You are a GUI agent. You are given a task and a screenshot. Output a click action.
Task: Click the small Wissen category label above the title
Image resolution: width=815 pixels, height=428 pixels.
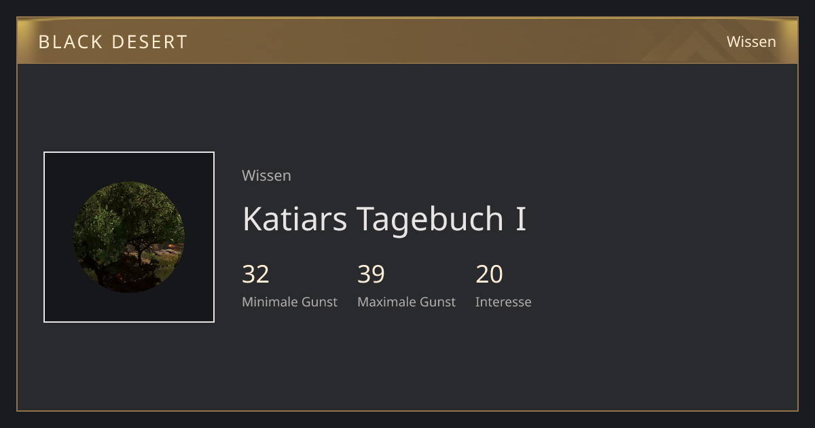266,175
